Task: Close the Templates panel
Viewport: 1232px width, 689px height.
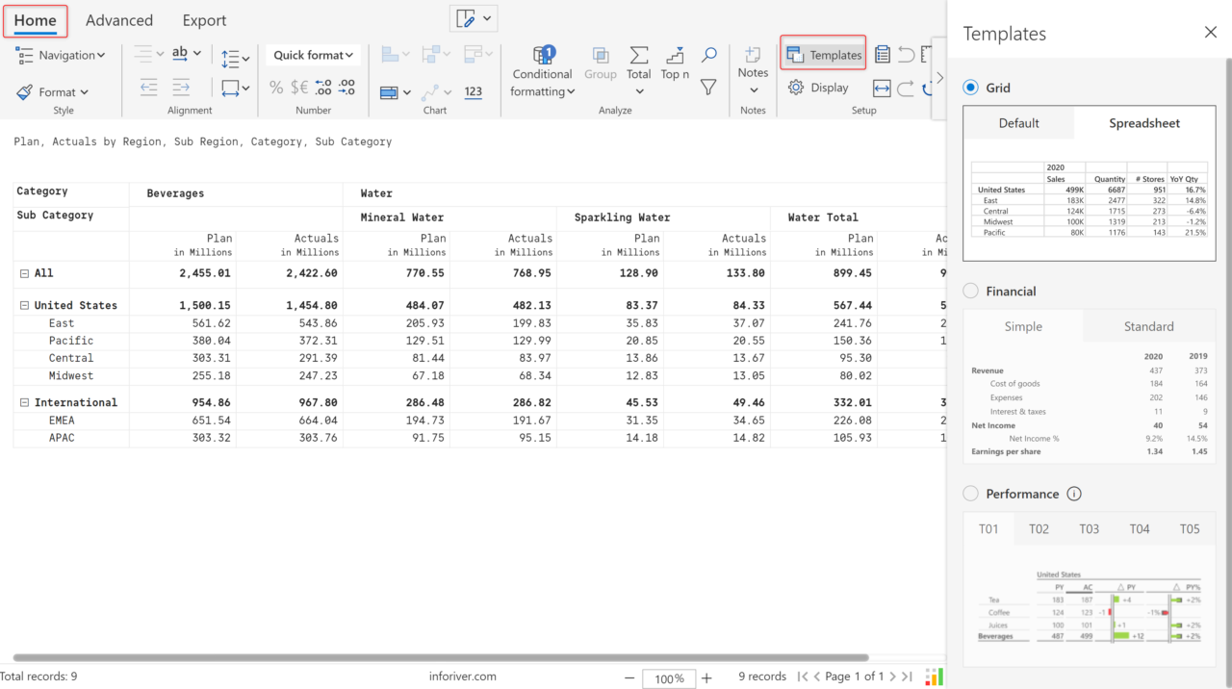Action: point(1210,32)
